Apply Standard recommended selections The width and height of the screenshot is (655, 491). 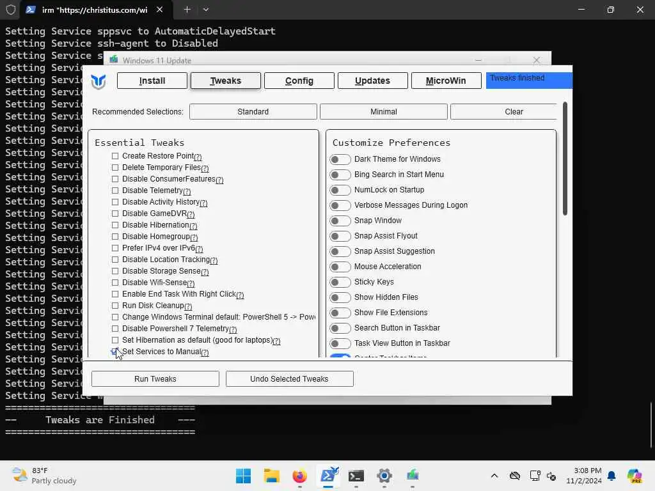tap(253, 112)
